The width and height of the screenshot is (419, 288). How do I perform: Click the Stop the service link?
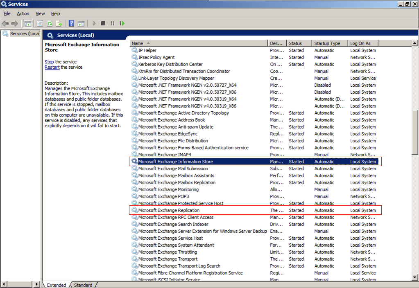[x=49, y=62]
